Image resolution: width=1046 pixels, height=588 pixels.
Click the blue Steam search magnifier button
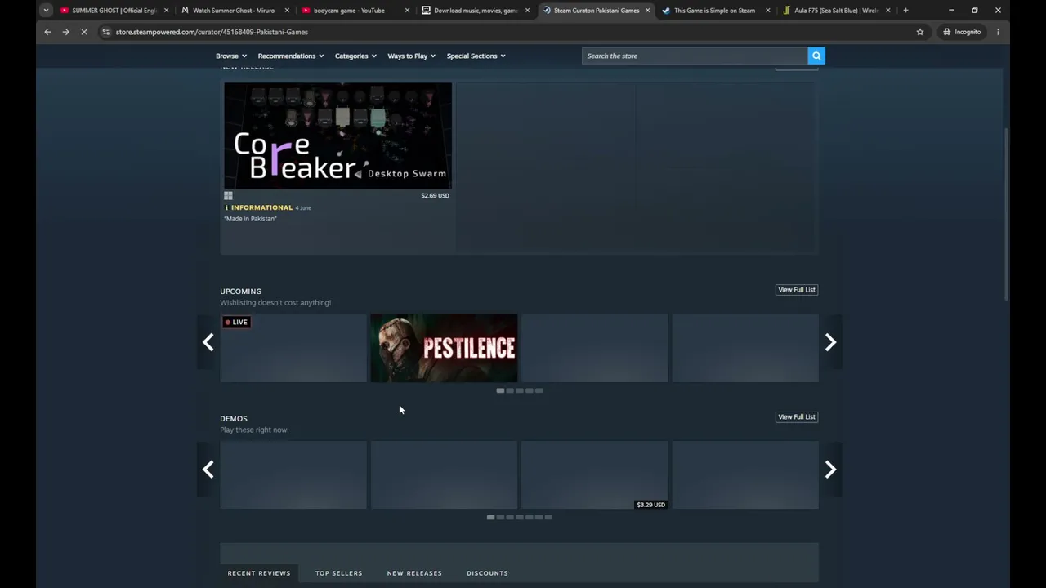coord(816,56)
